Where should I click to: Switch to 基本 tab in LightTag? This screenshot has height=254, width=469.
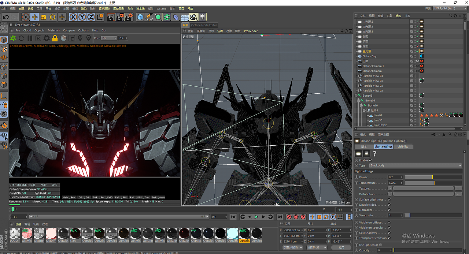364,146
